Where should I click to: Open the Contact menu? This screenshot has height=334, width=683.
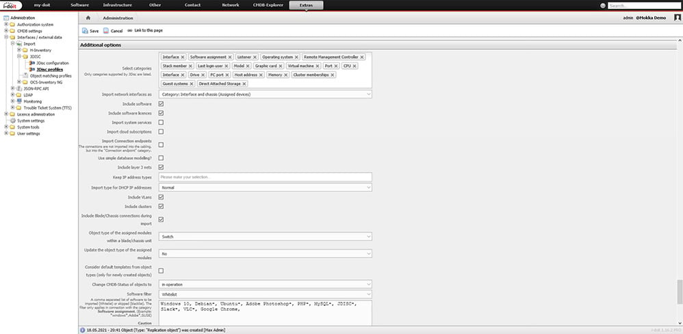(x=192, y=5)
